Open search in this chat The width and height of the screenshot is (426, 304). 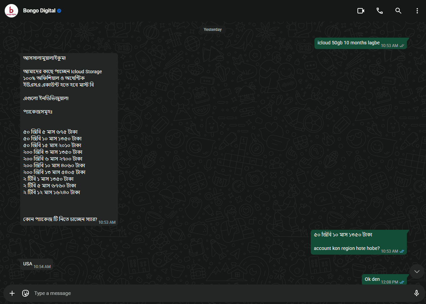pos(398,11)
